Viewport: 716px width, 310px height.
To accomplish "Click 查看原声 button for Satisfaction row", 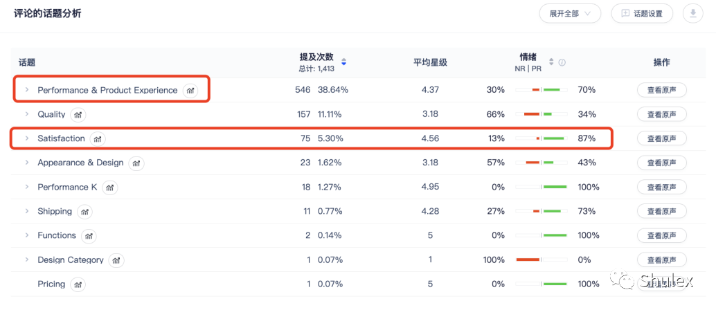I will coord(662,139).
